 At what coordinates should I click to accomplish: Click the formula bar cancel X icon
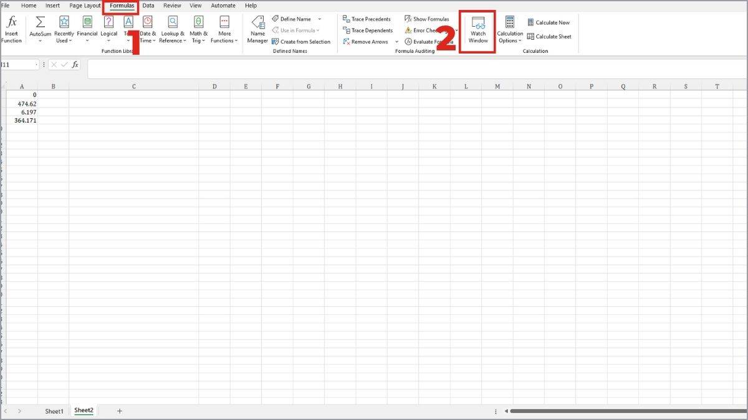54,65
